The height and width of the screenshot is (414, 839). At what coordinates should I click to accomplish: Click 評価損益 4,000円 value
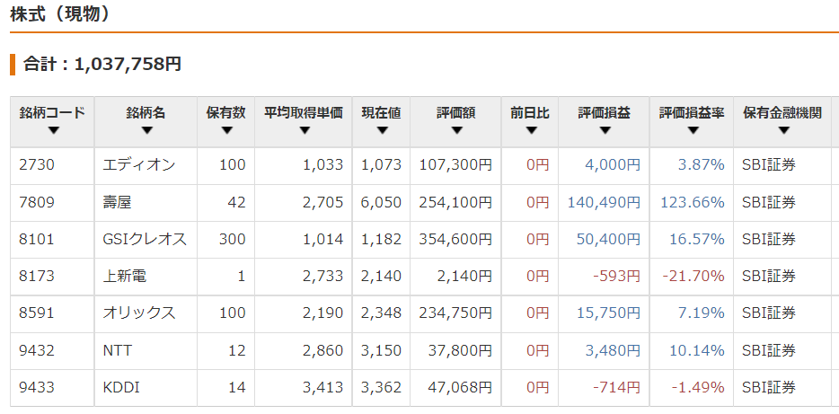613,164
